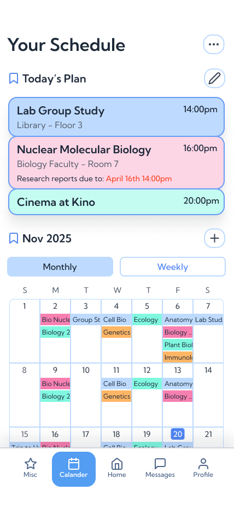
Task: Tap the bookmark icon beside Nov 2025
Action: [14, 239]
